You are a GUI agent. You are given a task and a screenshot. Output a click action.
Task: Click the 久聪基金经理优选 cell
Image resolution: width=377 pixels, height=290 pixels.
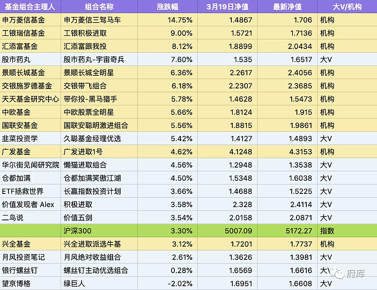[x=99, y=138]
